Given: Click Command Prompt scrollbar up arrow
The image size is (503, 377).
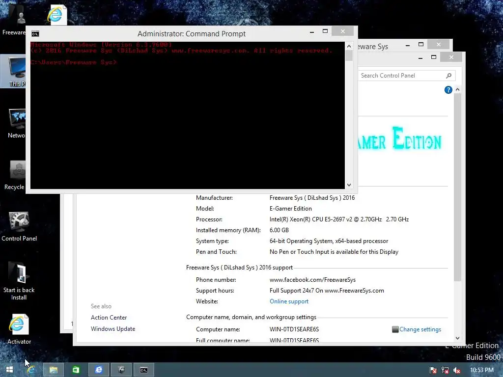Looking at the screenshot, I should click(349, 46).
